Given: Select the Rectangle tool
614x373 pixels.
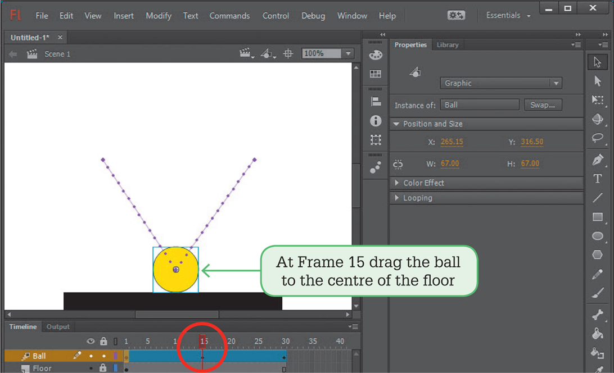Looking at the screenshot, I should pos(597,217).
